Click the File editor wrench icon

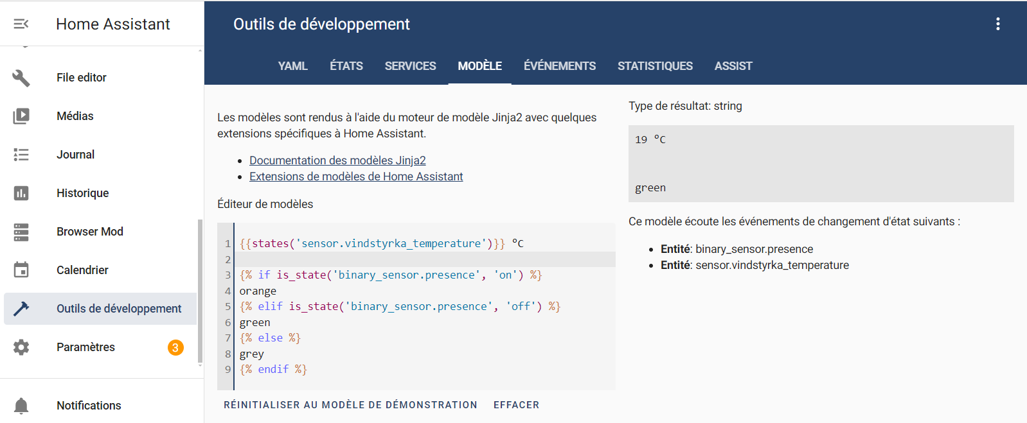[x=21, y=78]
